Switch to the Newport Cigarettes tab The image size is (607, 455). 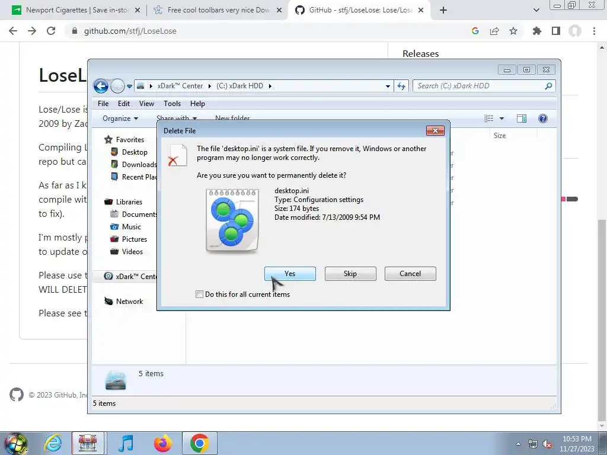pyautogui.click(x=76, y=10)
